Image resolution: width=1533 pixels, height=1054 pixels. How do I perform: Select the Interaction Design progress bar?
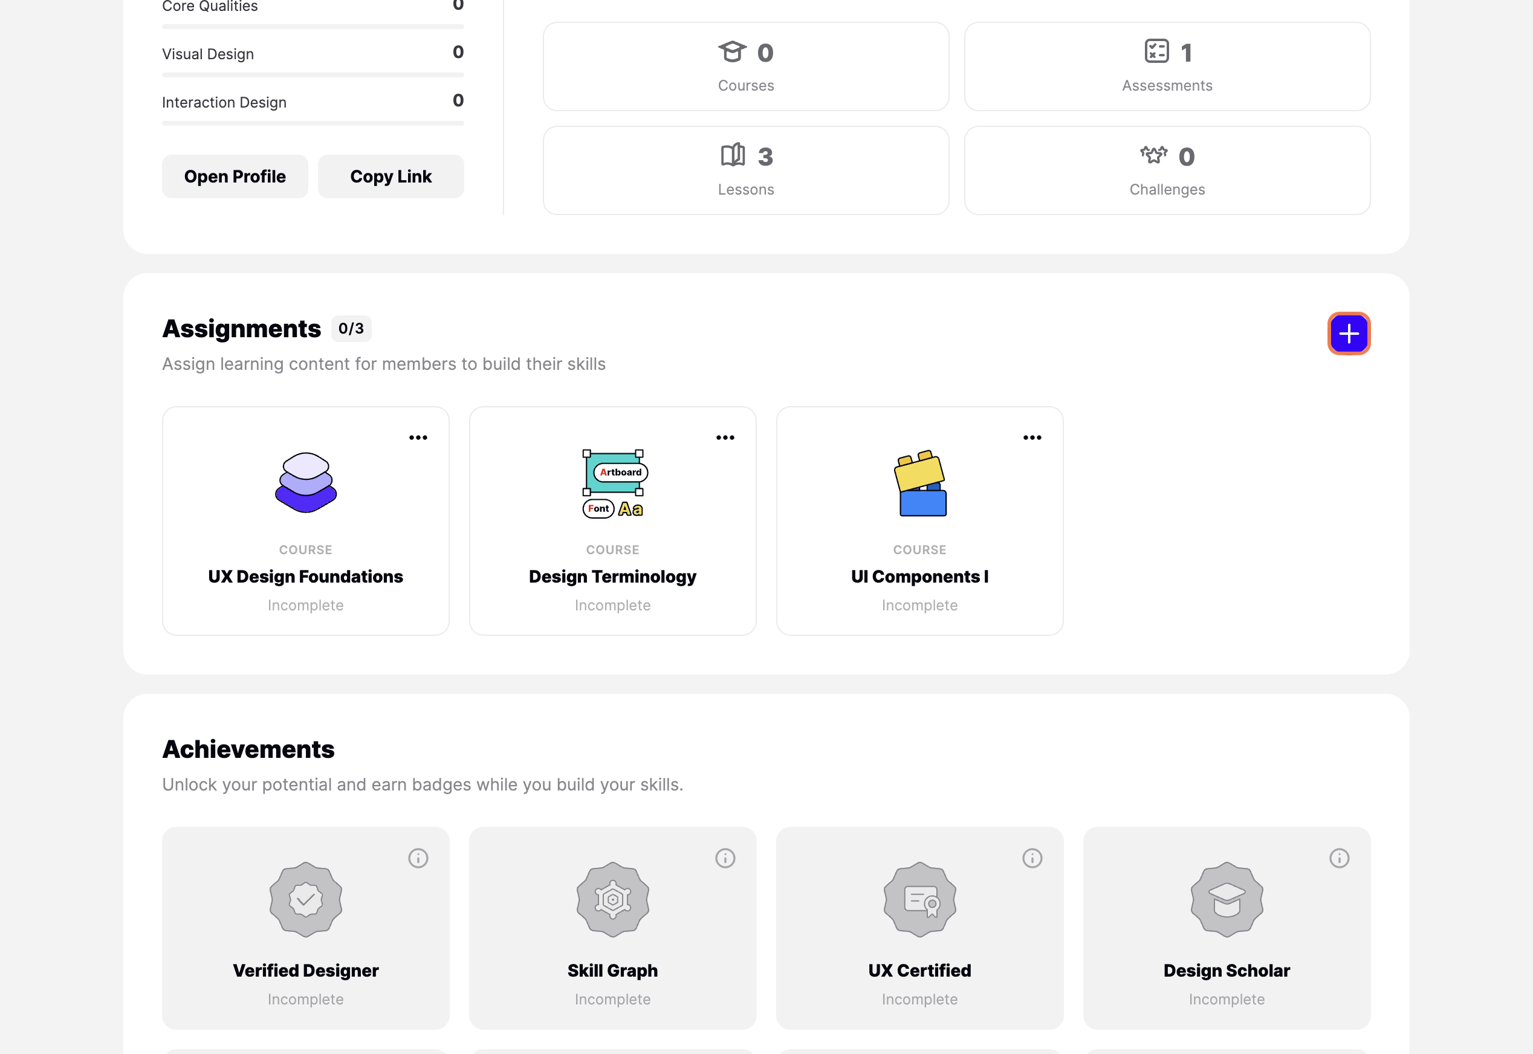click(313, 123)
